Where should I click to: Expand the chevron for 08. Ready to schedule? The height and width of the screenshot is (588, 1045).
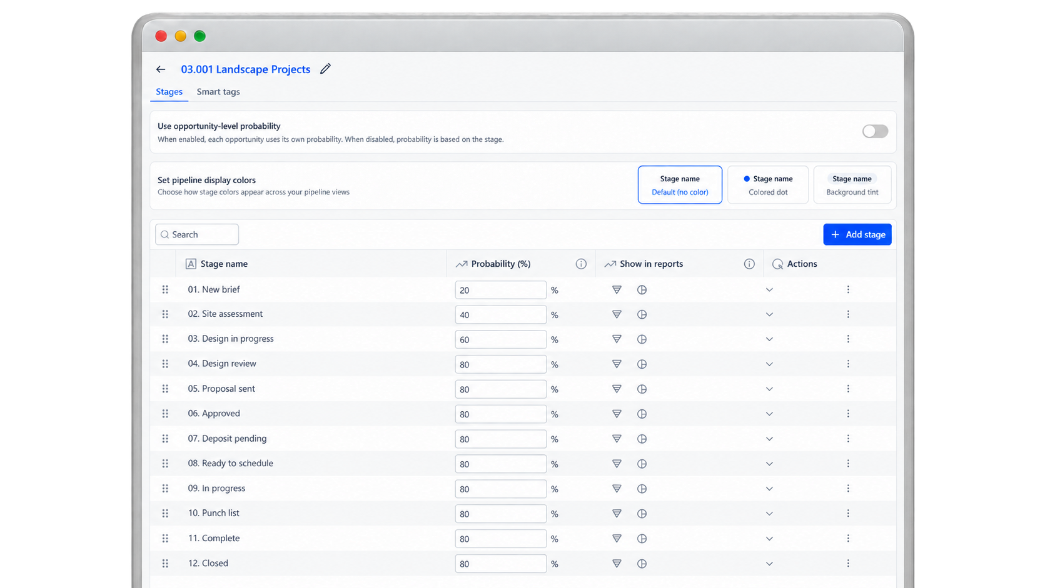coord(769,464)
